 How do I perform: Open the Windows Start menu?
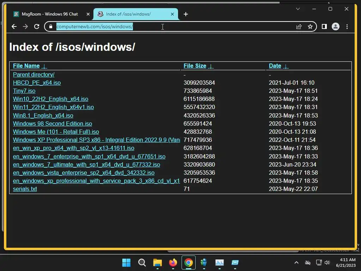pyautogui.click(x=127, y=263)
